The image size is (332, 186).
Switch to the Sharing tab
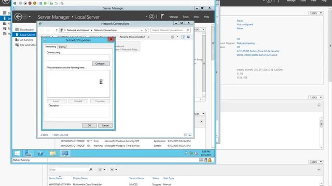pos(62,47)
